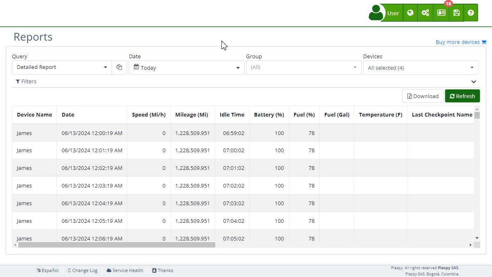
Task: Click the copy icon beside Query dropdown
Action: point(119,67)
